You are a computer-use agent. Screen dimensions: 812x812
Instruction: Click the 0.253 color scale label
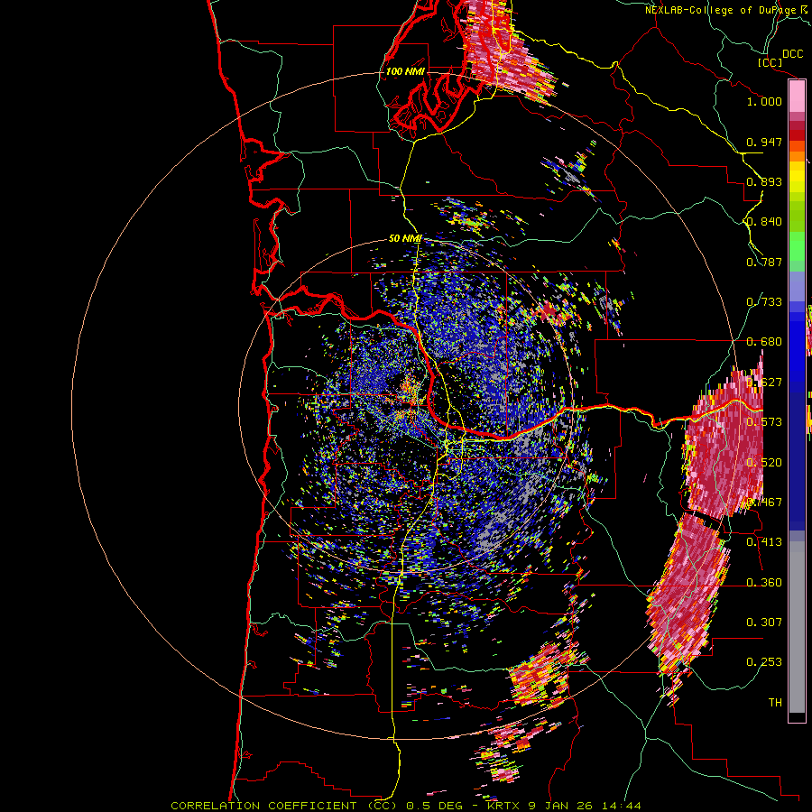764,662
